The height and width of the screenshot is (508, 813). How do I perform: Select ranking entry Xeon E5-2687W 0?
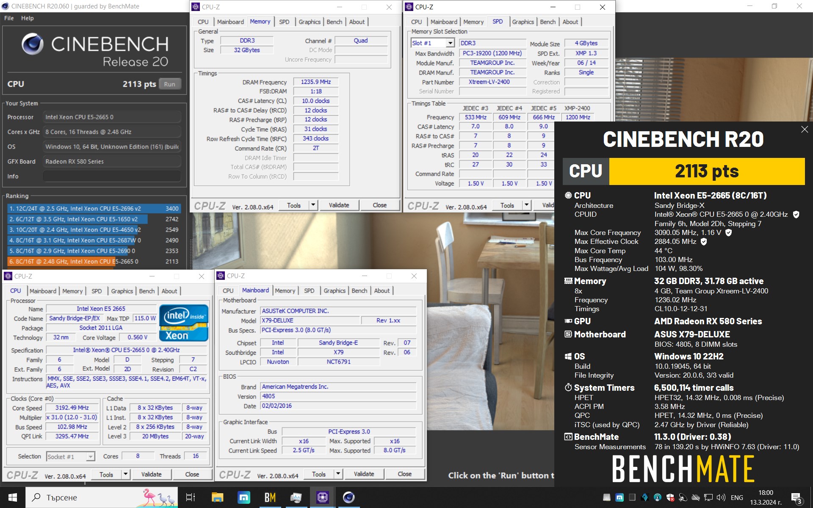pos(94,240)
